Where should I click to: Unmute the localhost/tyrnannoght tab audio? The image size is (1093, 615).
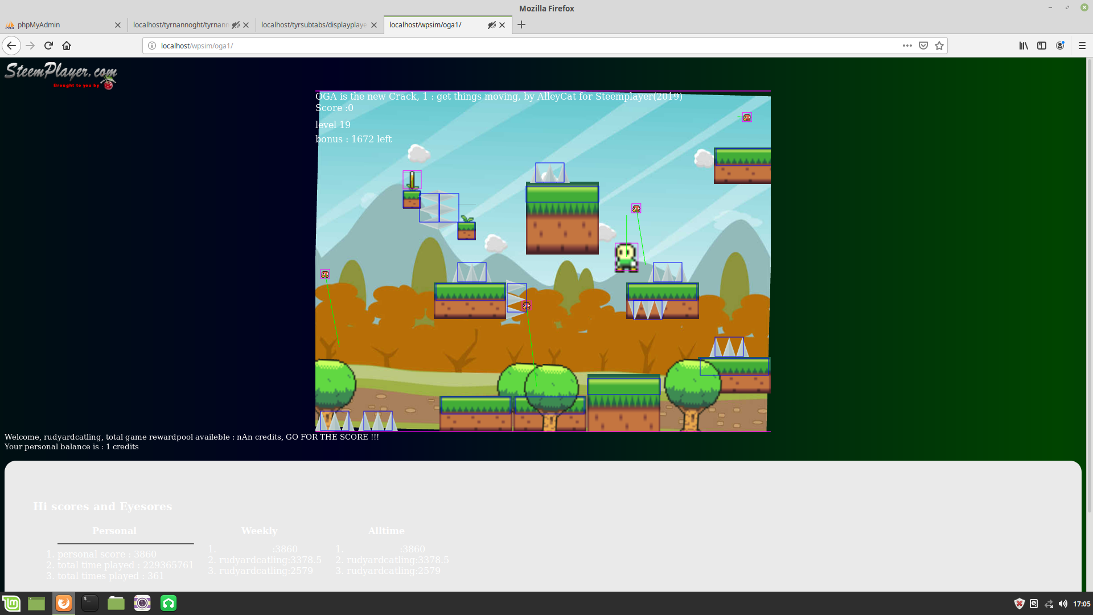click(x=236, y=25)
